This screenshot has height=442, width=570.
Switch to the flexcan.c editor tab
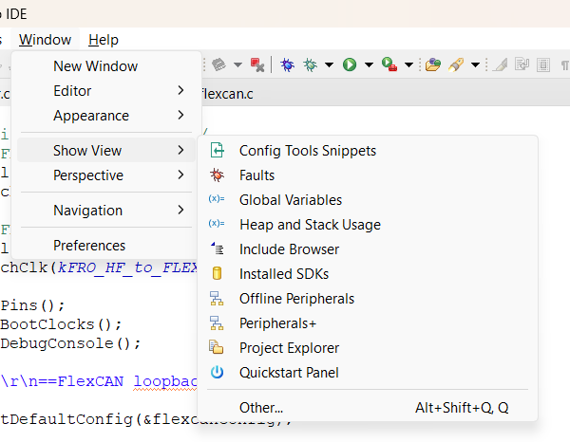[x=228, y=94]
